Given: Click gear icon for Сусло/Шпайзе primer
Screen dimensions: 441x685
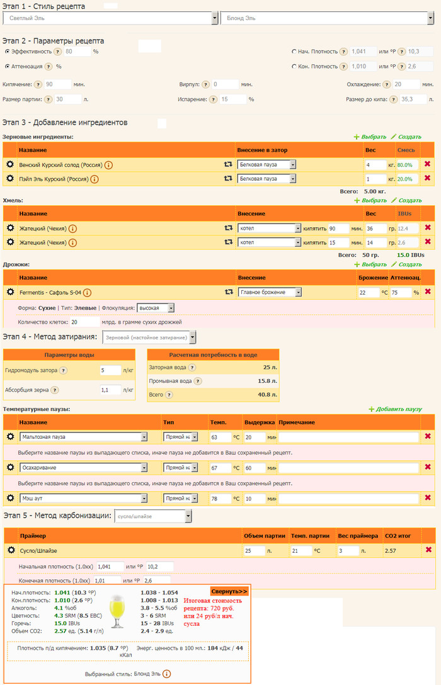Looking at the screenshot, I should [x=10, y=550].
